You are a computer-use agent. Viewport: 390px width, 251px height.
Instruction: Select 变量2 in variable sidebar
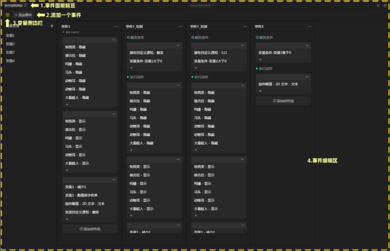pyautogui.click(x=10, y=44)
